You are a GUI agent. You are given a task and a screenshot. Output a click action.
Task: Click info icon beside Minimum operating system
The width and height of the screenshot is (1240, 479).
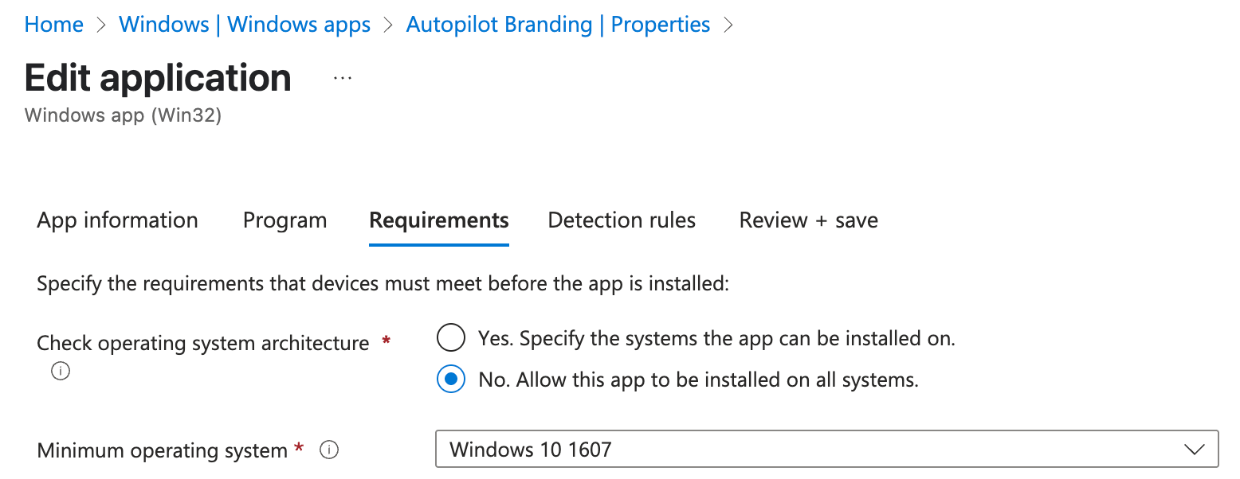(328, 450)
